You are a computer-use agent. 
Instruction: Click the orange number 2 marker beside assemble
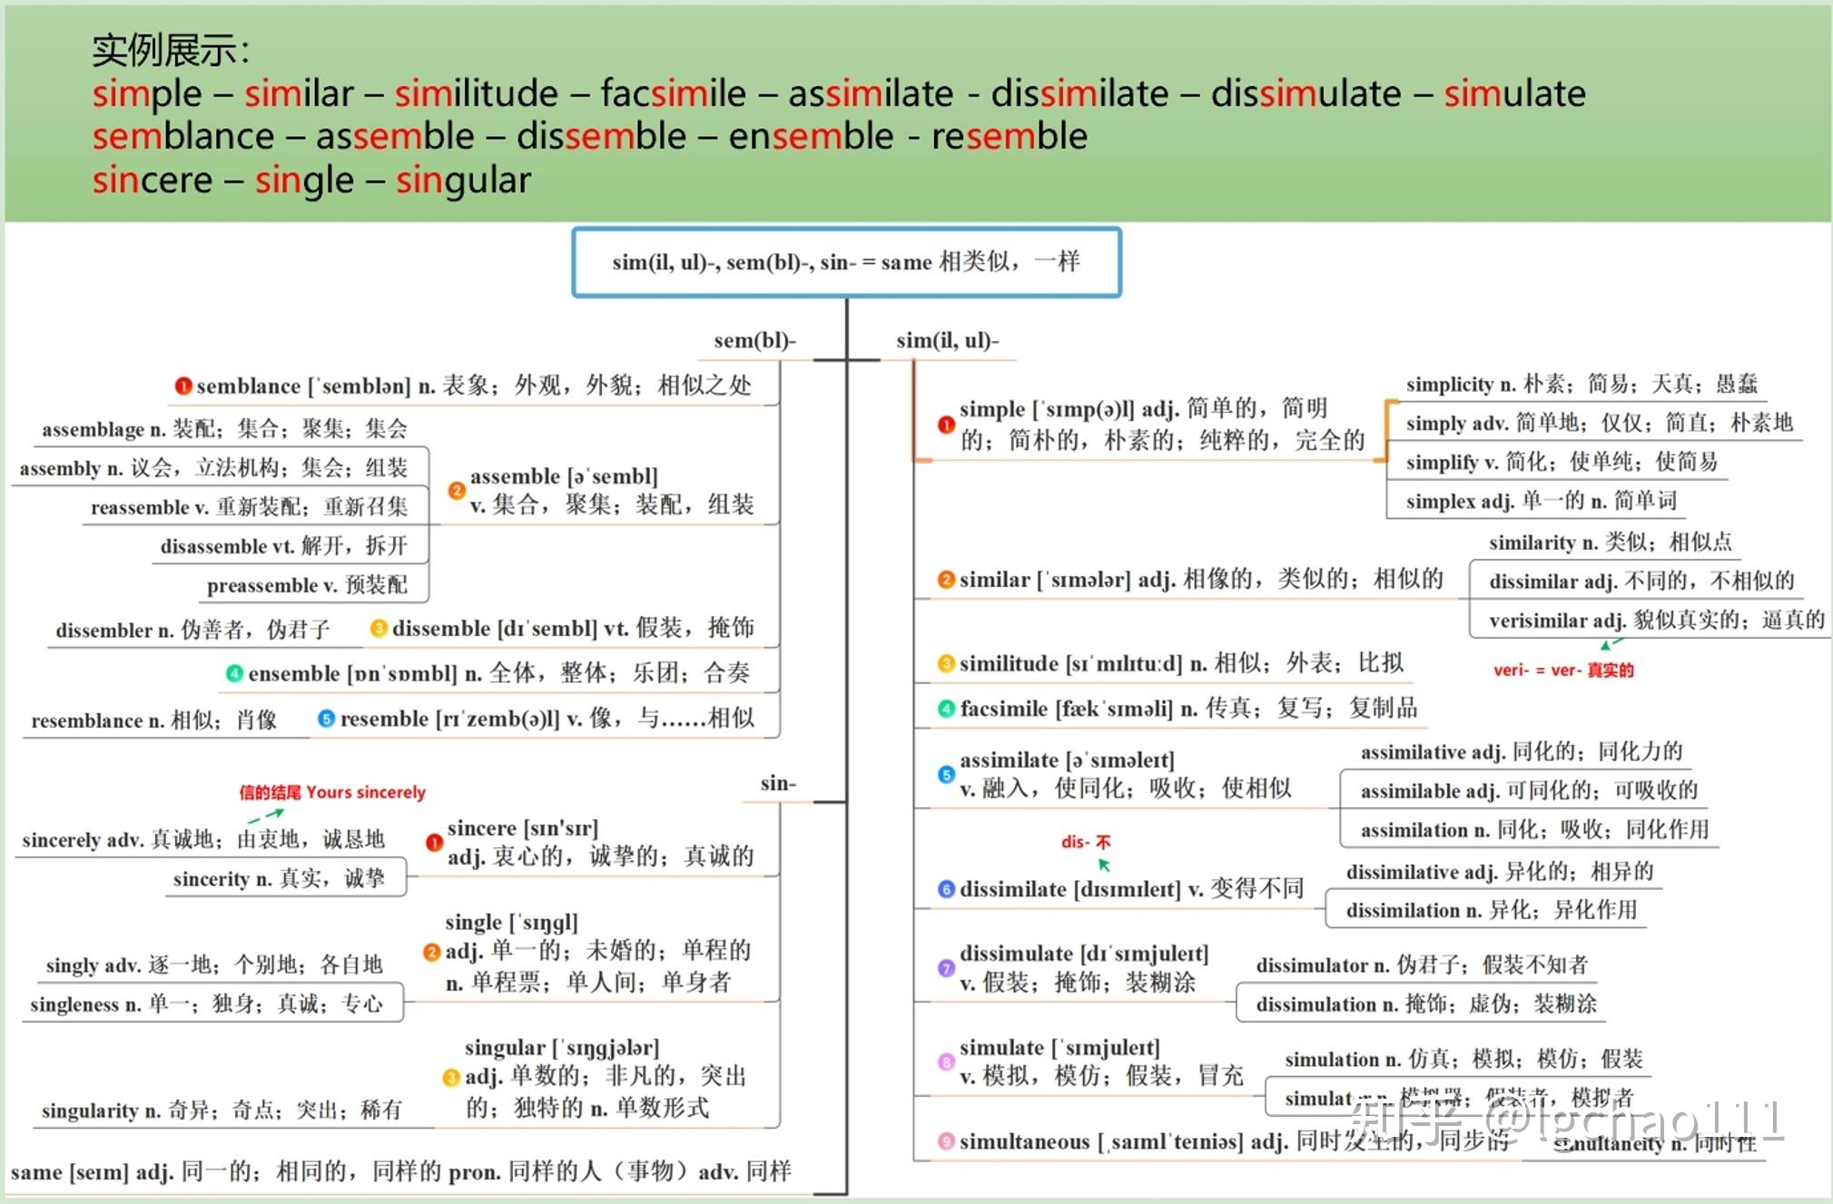[x=457, y=490]
